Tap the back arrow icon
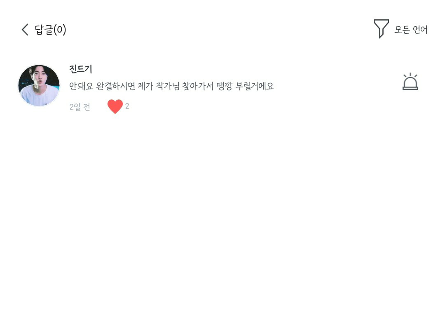This screenshot has height=334, width=445. 25,30
